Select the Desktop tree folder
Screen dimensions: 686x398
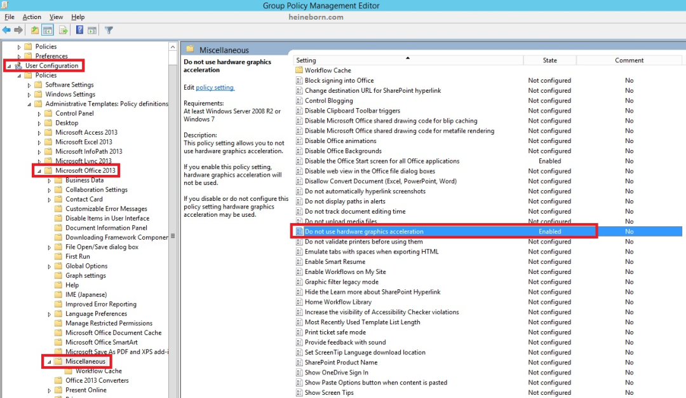point(67,123)
